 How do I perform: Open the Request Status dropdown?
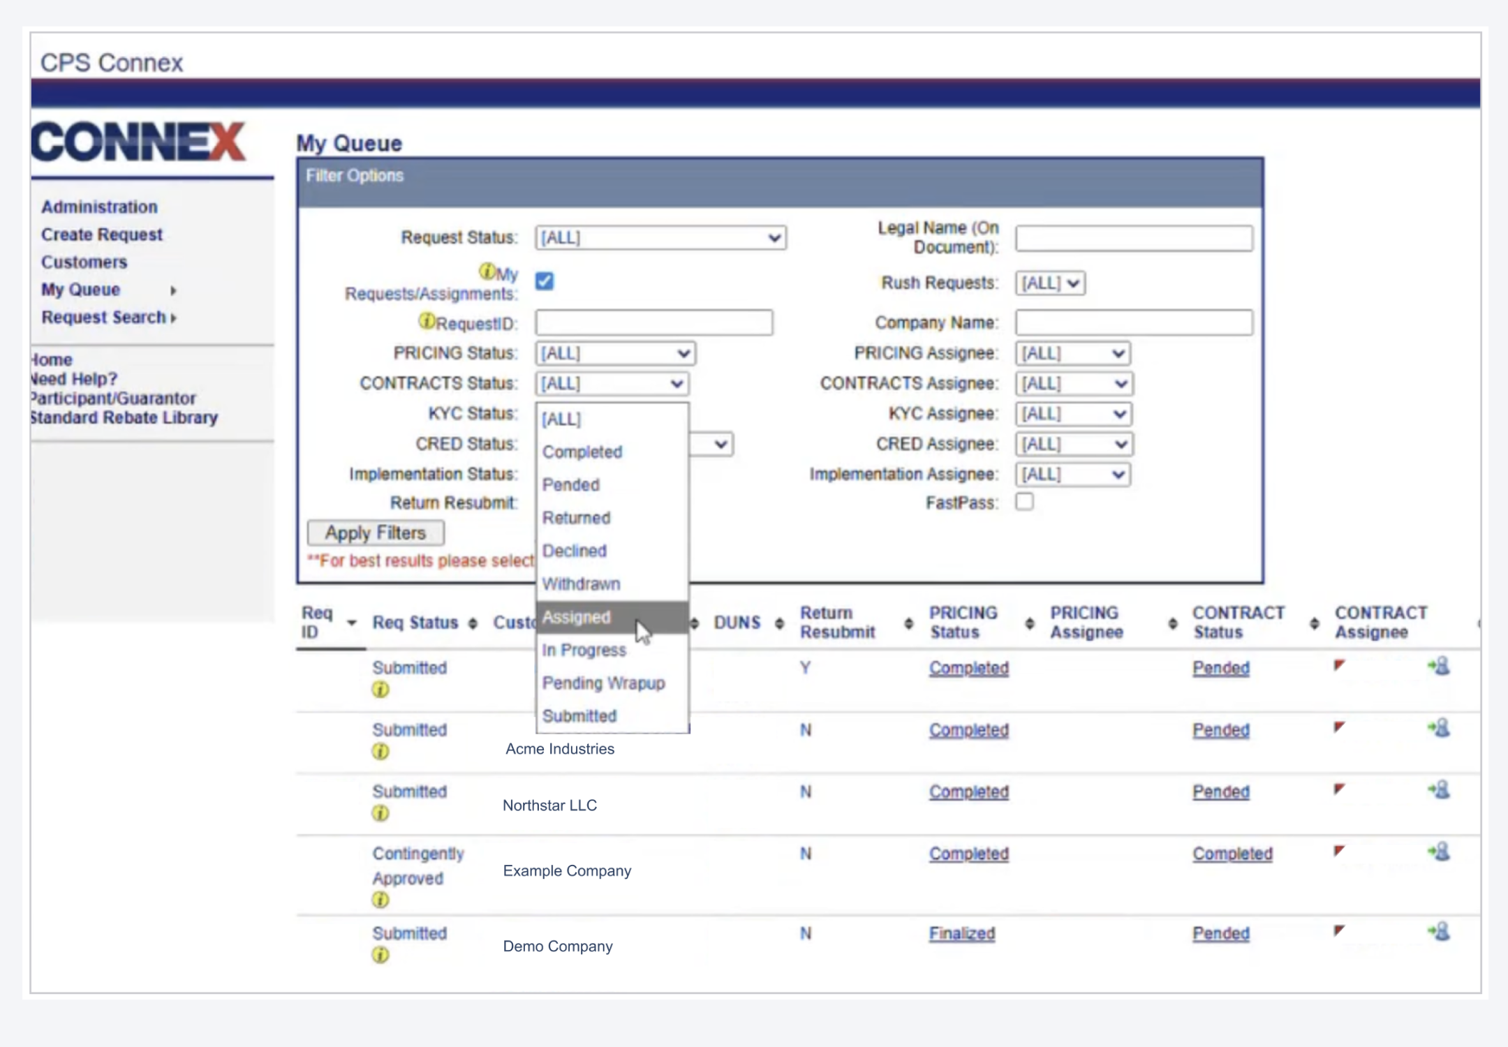click(x=660, y=238)
